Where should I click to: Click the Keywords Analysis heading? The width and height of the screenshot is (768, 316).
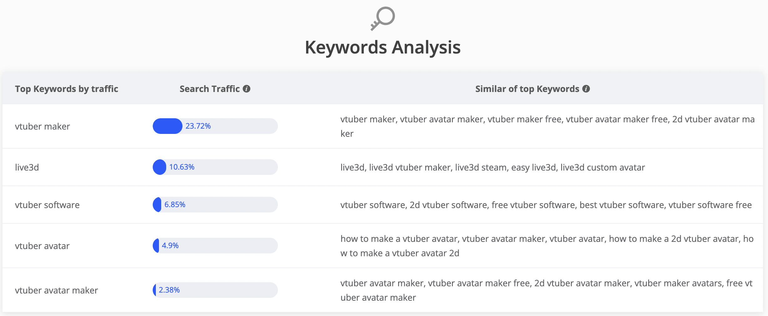pos(383,47)
